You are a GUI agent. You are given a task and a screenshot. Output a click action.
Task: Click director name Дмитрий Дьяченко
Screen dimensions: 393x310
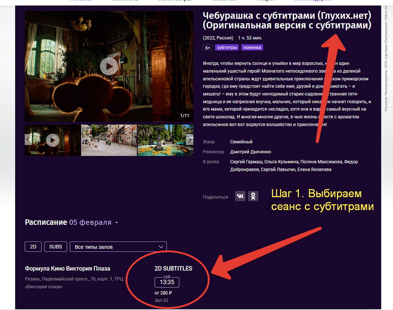(251, 152)
